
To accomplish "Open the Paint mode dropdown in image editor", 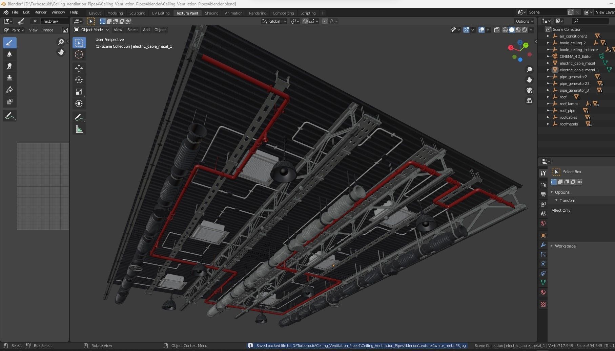I will pos(14,30).
